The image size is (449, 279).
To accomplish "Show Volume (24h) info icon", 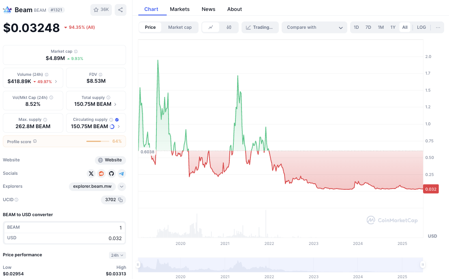I will point(47,75).
